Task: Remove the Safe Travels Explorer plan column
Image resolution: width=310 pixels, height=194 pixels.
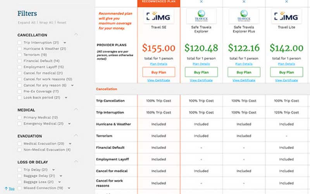Action: pyautogui.click(x=201, y=2)
